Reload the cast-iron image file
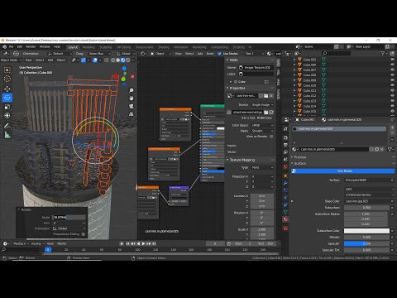Image resolution: width=397 pixels, height=298 pixels. click(x=271, y=113)
